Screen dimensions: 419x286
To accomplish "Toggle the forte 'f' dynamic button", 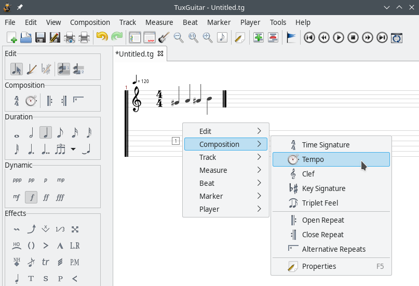I will (x=31, y=197).
